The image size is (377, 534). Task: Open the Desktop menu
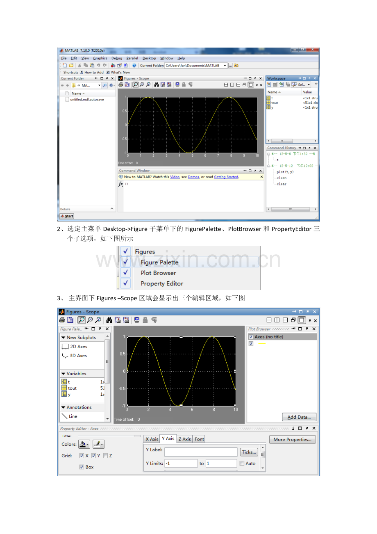tap(149, 58)
